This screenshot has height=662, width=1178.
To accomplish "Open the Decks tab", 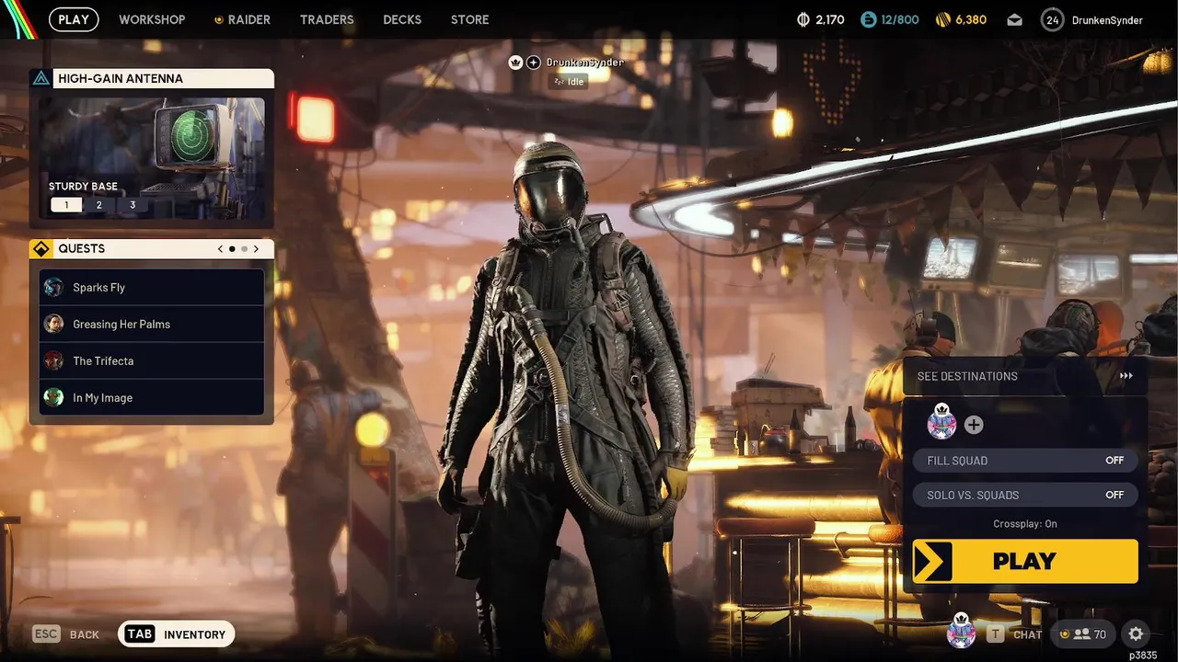I will tap(402, 19).
